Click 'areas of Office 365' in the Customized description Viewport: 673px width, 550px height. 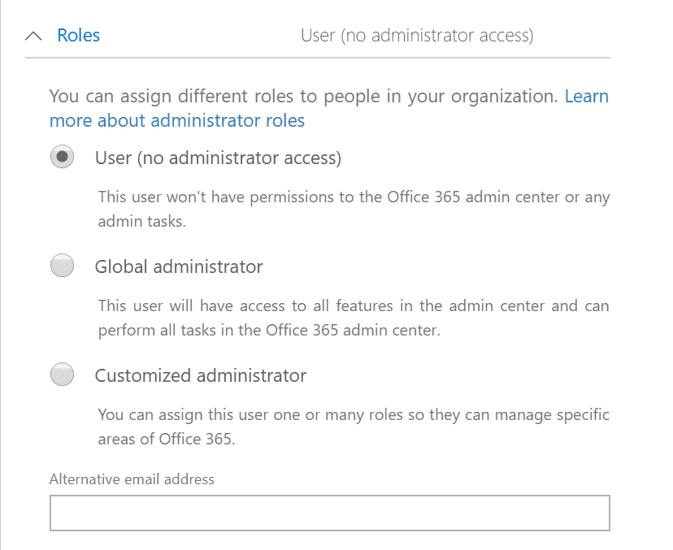[167, 440]
